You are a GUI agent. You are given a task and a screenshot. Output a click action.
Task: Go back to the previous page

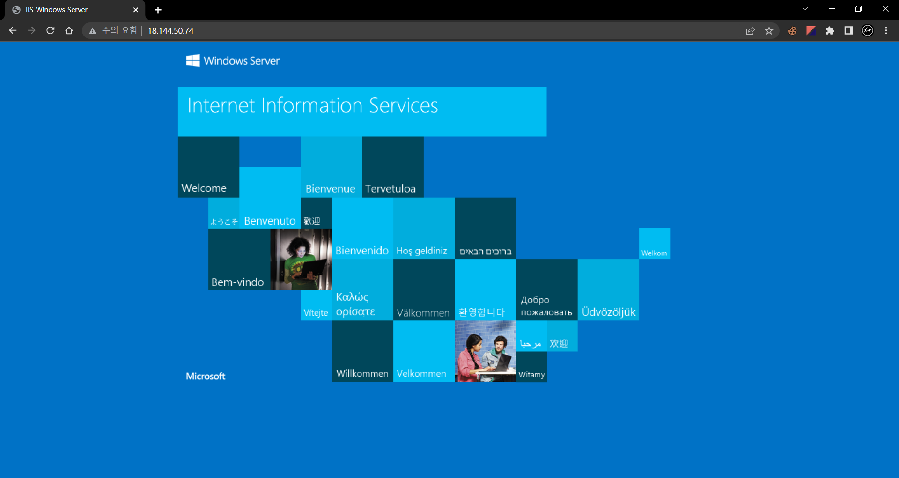pos(13,30)
